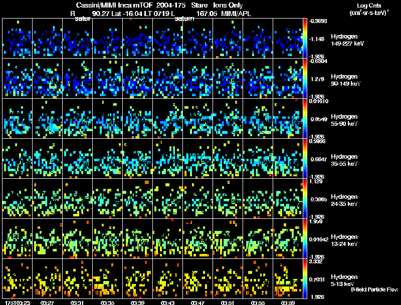This screenshot has height=305, width=401.
Task: Pick the color scale bar beside 24-35 keV row
Action: point(305,199)
